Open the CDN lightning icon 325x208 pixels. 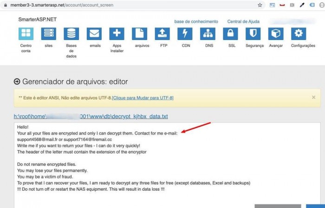[185, 34]
